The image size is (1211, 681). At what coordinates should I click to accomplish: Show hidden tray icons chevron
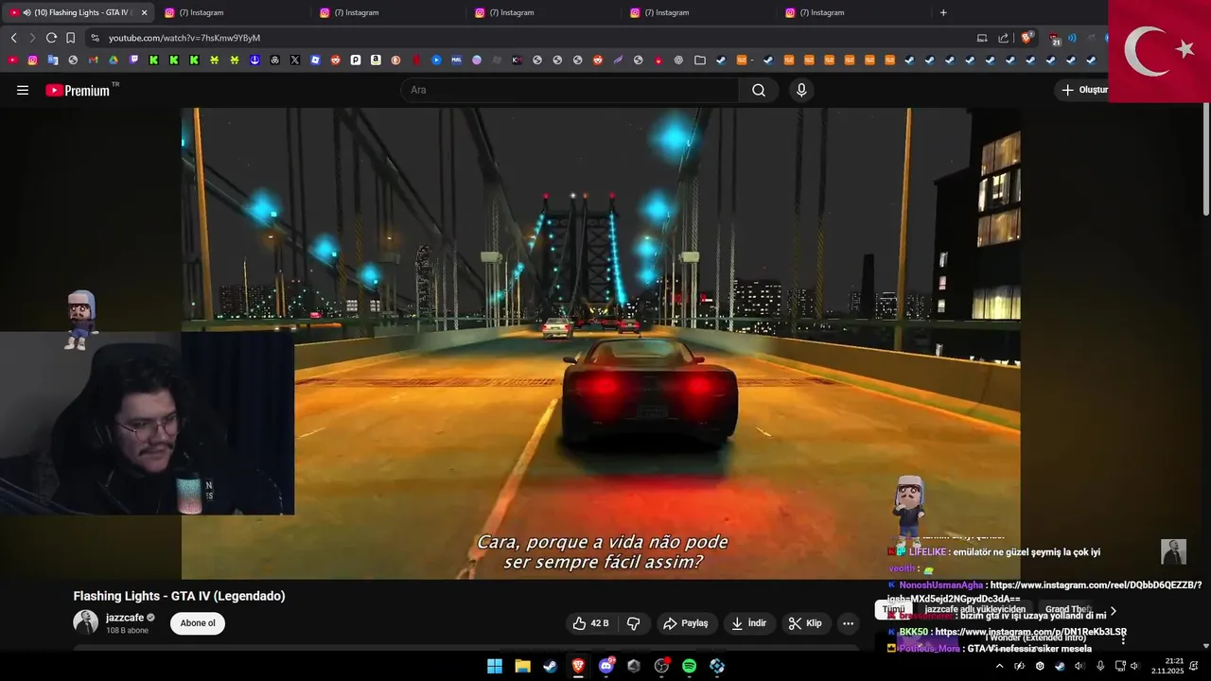point(999,666)
